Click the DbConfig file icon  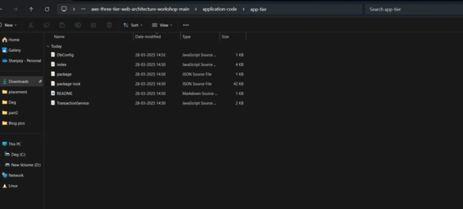click(x=53, y=55)
